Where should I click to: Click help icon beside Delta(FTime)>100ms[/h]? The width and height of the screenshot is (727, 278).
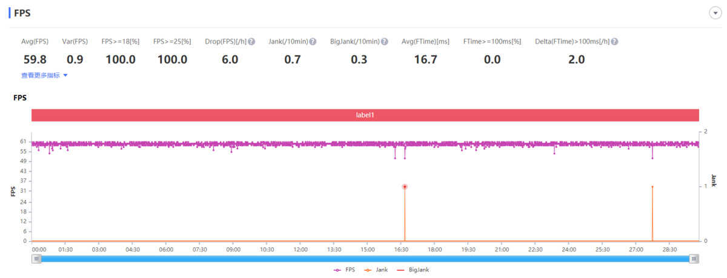614,42
